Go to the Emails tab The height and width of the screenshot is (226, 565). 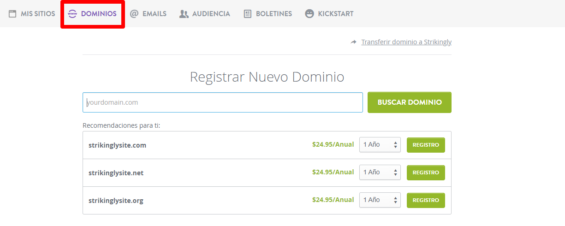tap(149, 14)
